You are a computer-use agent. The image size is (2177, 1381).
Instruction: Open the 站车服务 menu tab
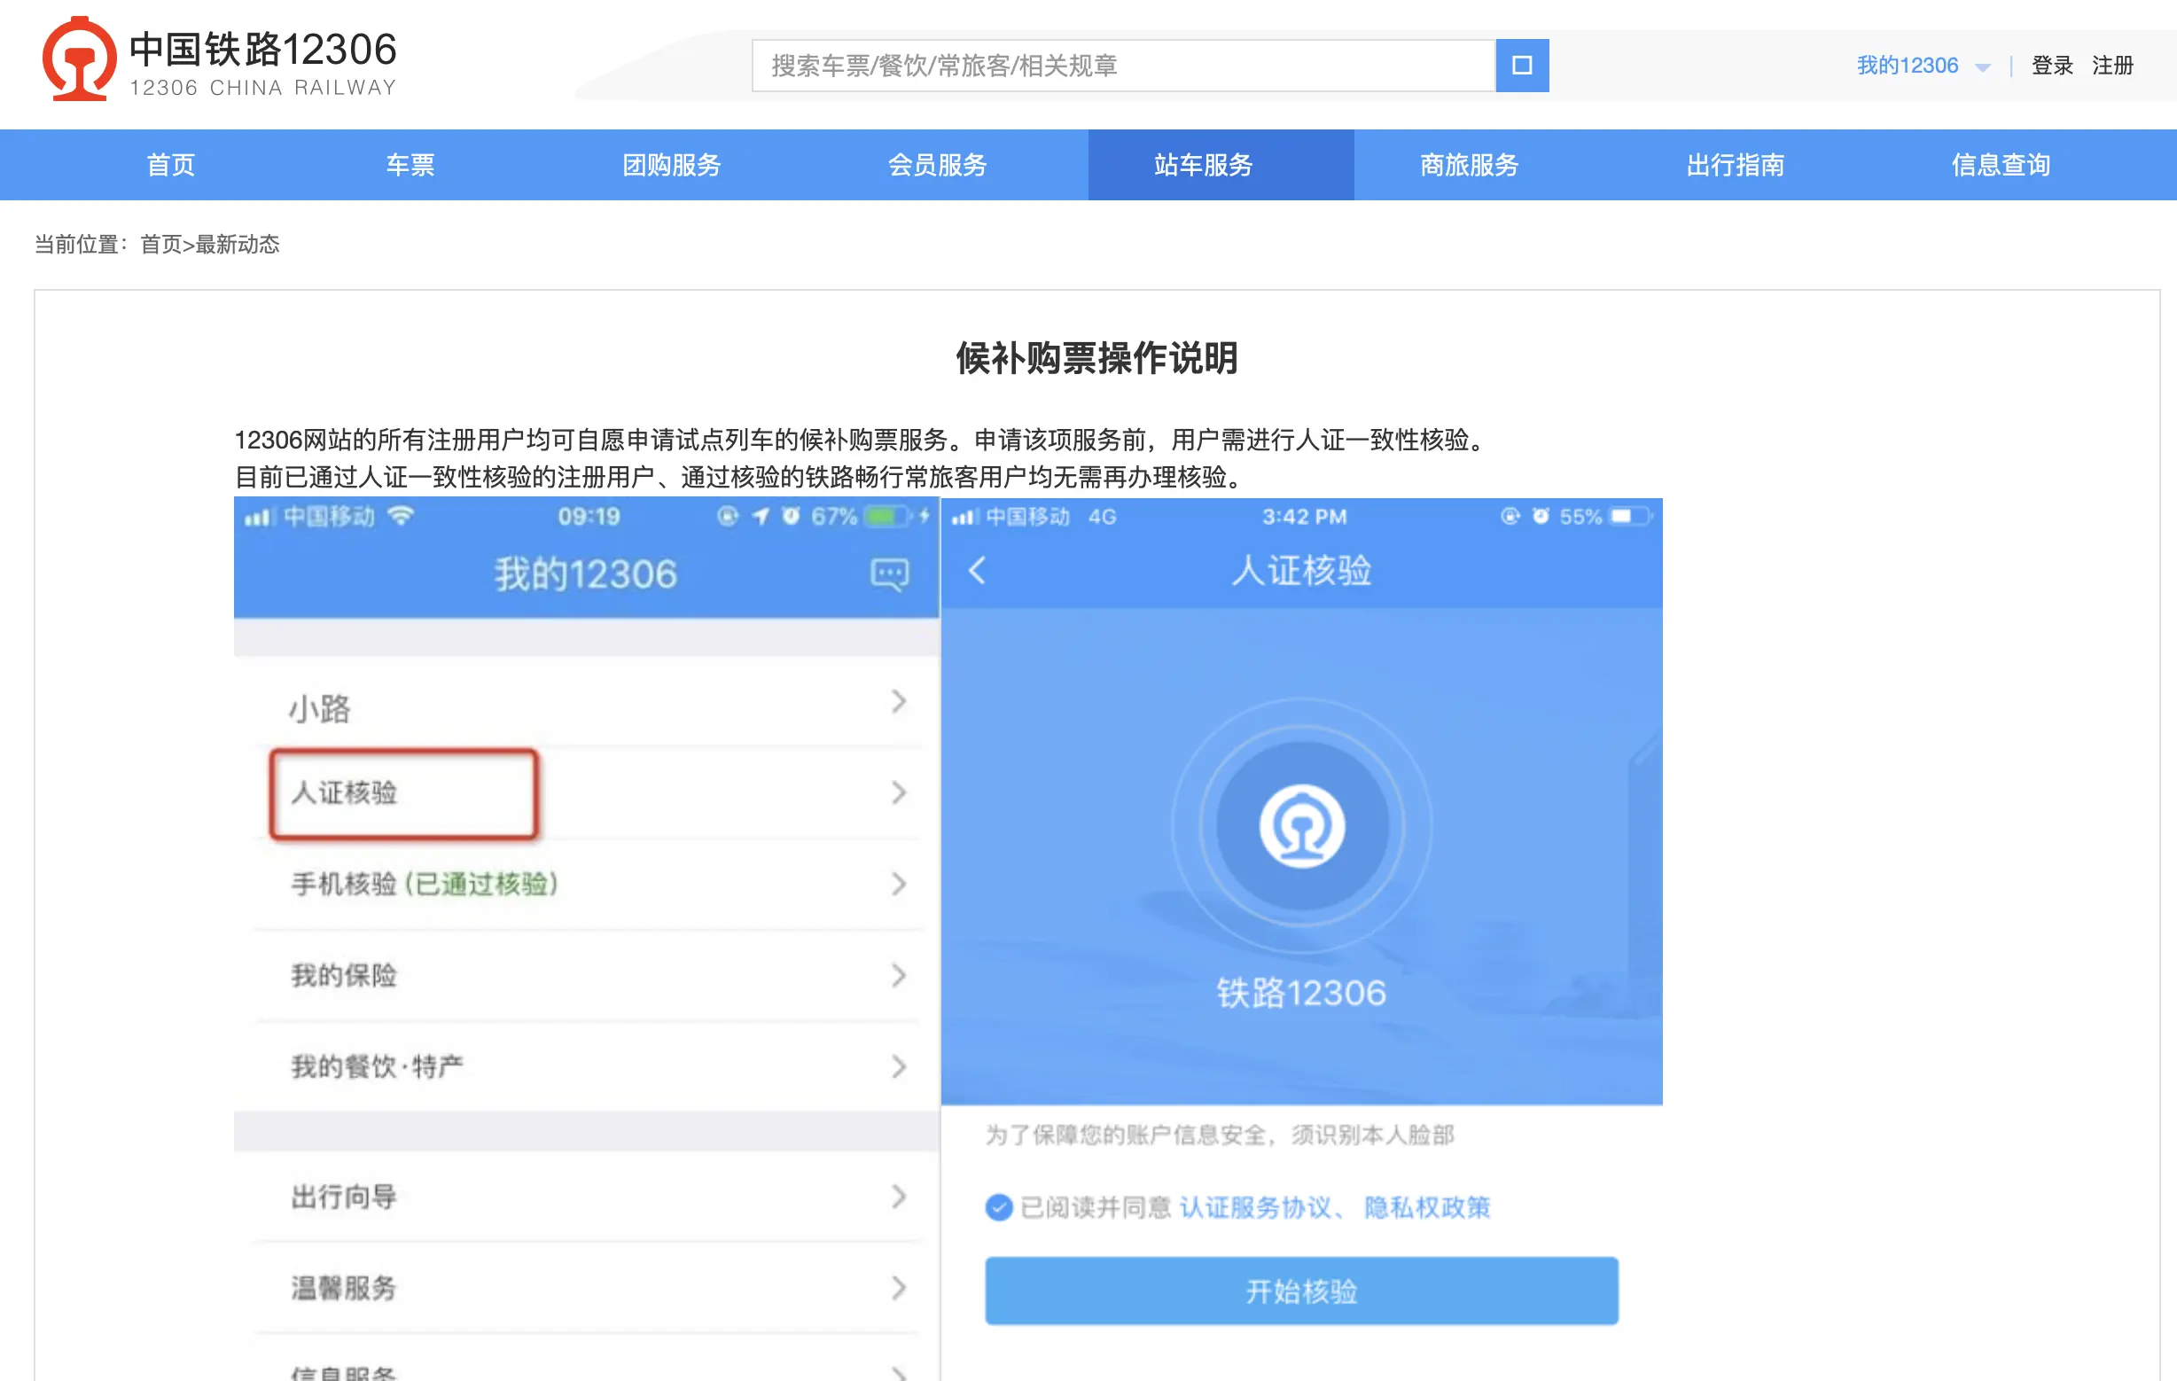1203,165
